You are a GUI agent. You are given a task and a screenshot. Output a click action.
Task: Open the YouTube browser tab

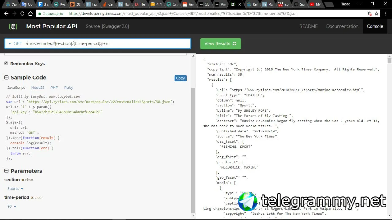(x=315, y=4)
